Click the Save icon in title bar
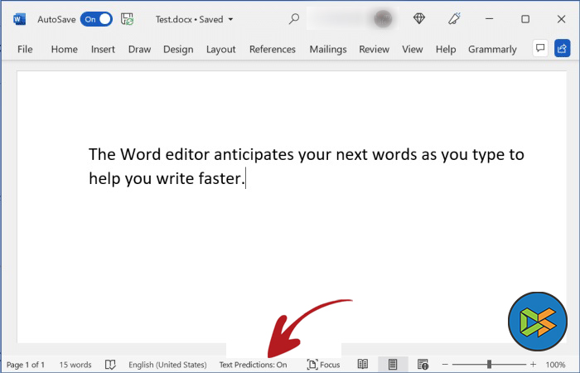 pos(127,18)
